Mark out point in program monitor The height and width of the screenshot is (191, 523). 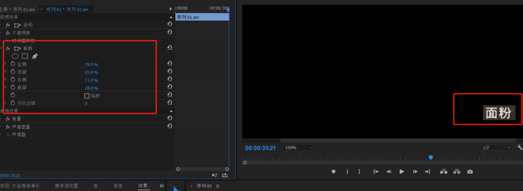click(x=359, y=172)
